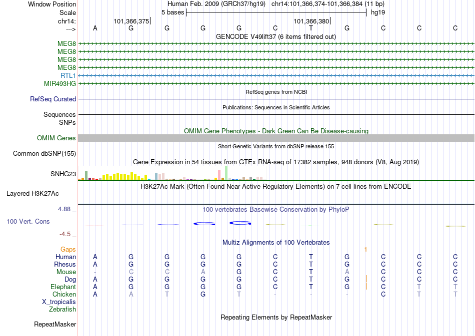Open the GTEx Gene Expression in 54 tissues title
Viewport: 475px width, 336px height.
(276, 162)
